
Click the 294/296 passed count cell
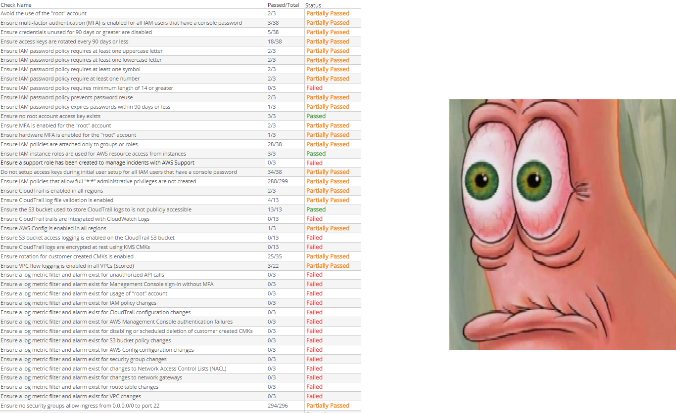point(278,406)
